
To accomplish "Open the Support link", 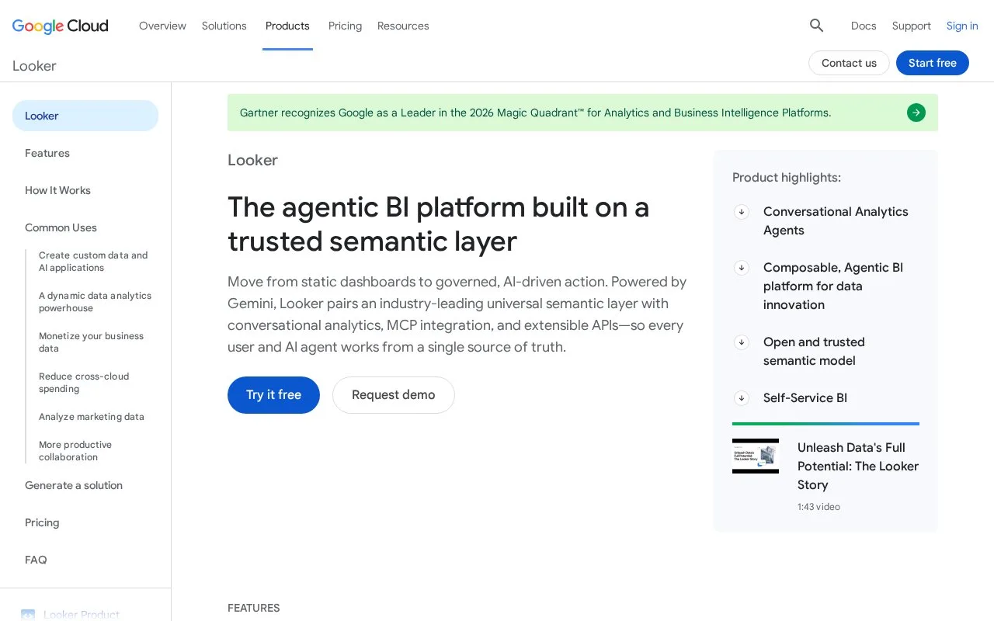I will coord(912,26).
